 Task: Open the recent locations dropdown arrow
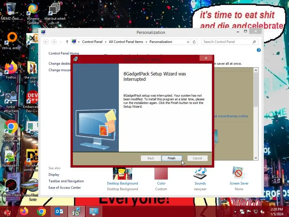pyautogui.click(x=61, y=42)
